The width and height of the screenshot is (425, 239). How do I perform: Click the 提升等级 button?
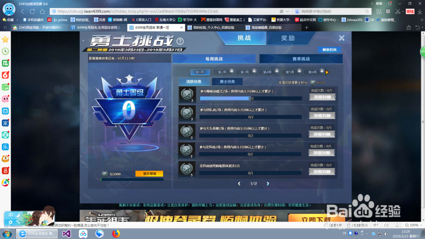tap(149, 174)
